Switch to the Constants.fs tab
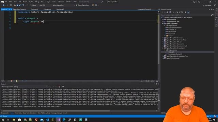Screen dimensions: 218x122 tap(47, 9)
